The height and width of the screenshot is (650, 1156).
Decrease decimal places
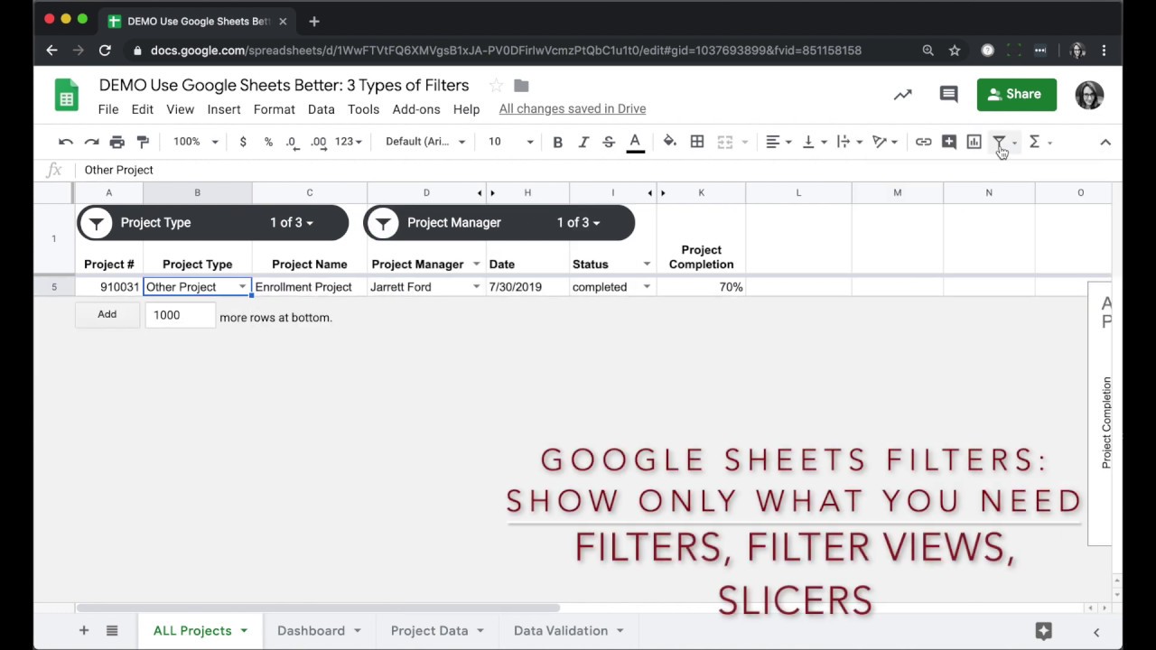click(x=291, y=142)
